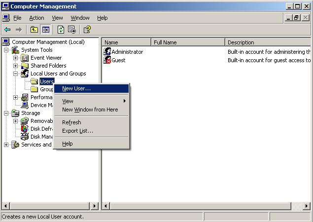Image resolution: width=313 pixels, height=222 pixels.
Task: Open the Help menu in menu bar
Action: coord(103,18)
